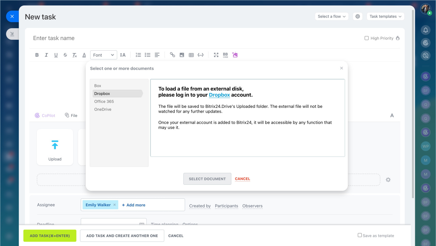Click the insert link icon
Viewport: 436px width, 246px height.
coord(172,55)
